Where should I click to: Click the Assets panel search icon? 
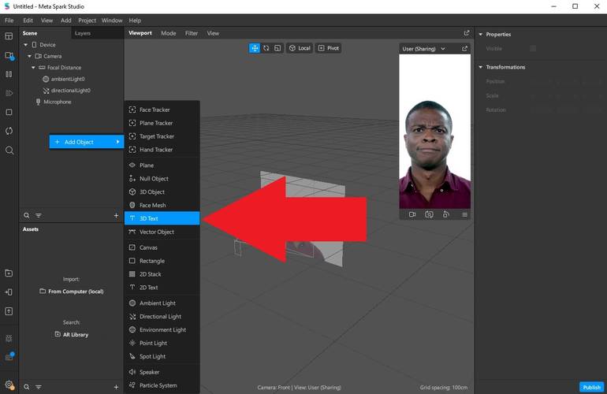[x=26, y=387]
